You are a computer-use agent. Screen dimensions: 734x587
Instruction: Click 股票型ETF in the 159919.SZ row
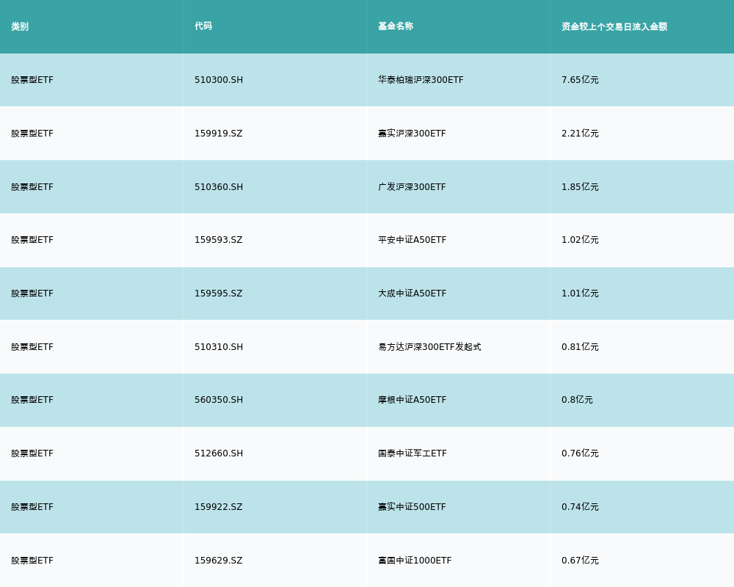(32, 134)
